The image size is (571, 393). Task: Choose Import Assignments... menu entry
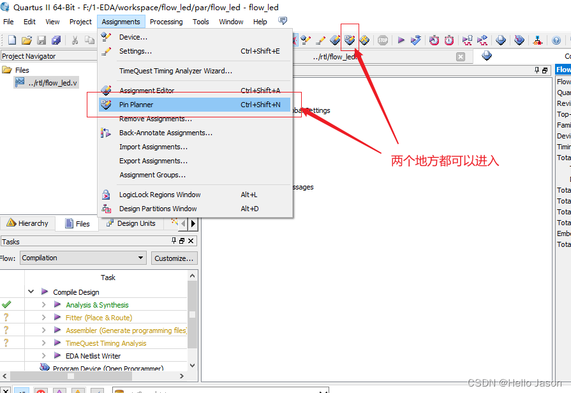[195, 147]
